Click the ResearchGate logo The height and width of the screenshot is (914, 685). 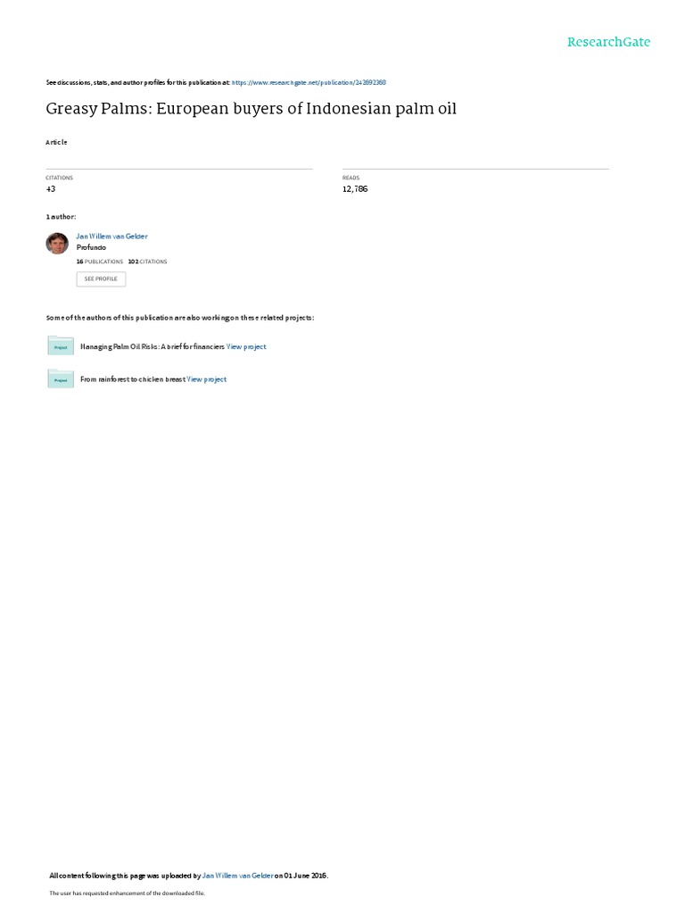(x=608, y=42)
